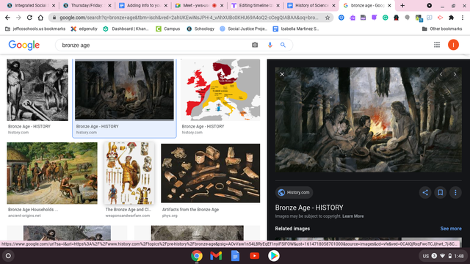Open the system status tray clock
Viewport: 470px width, 264px height.
(x=443, y=256)
